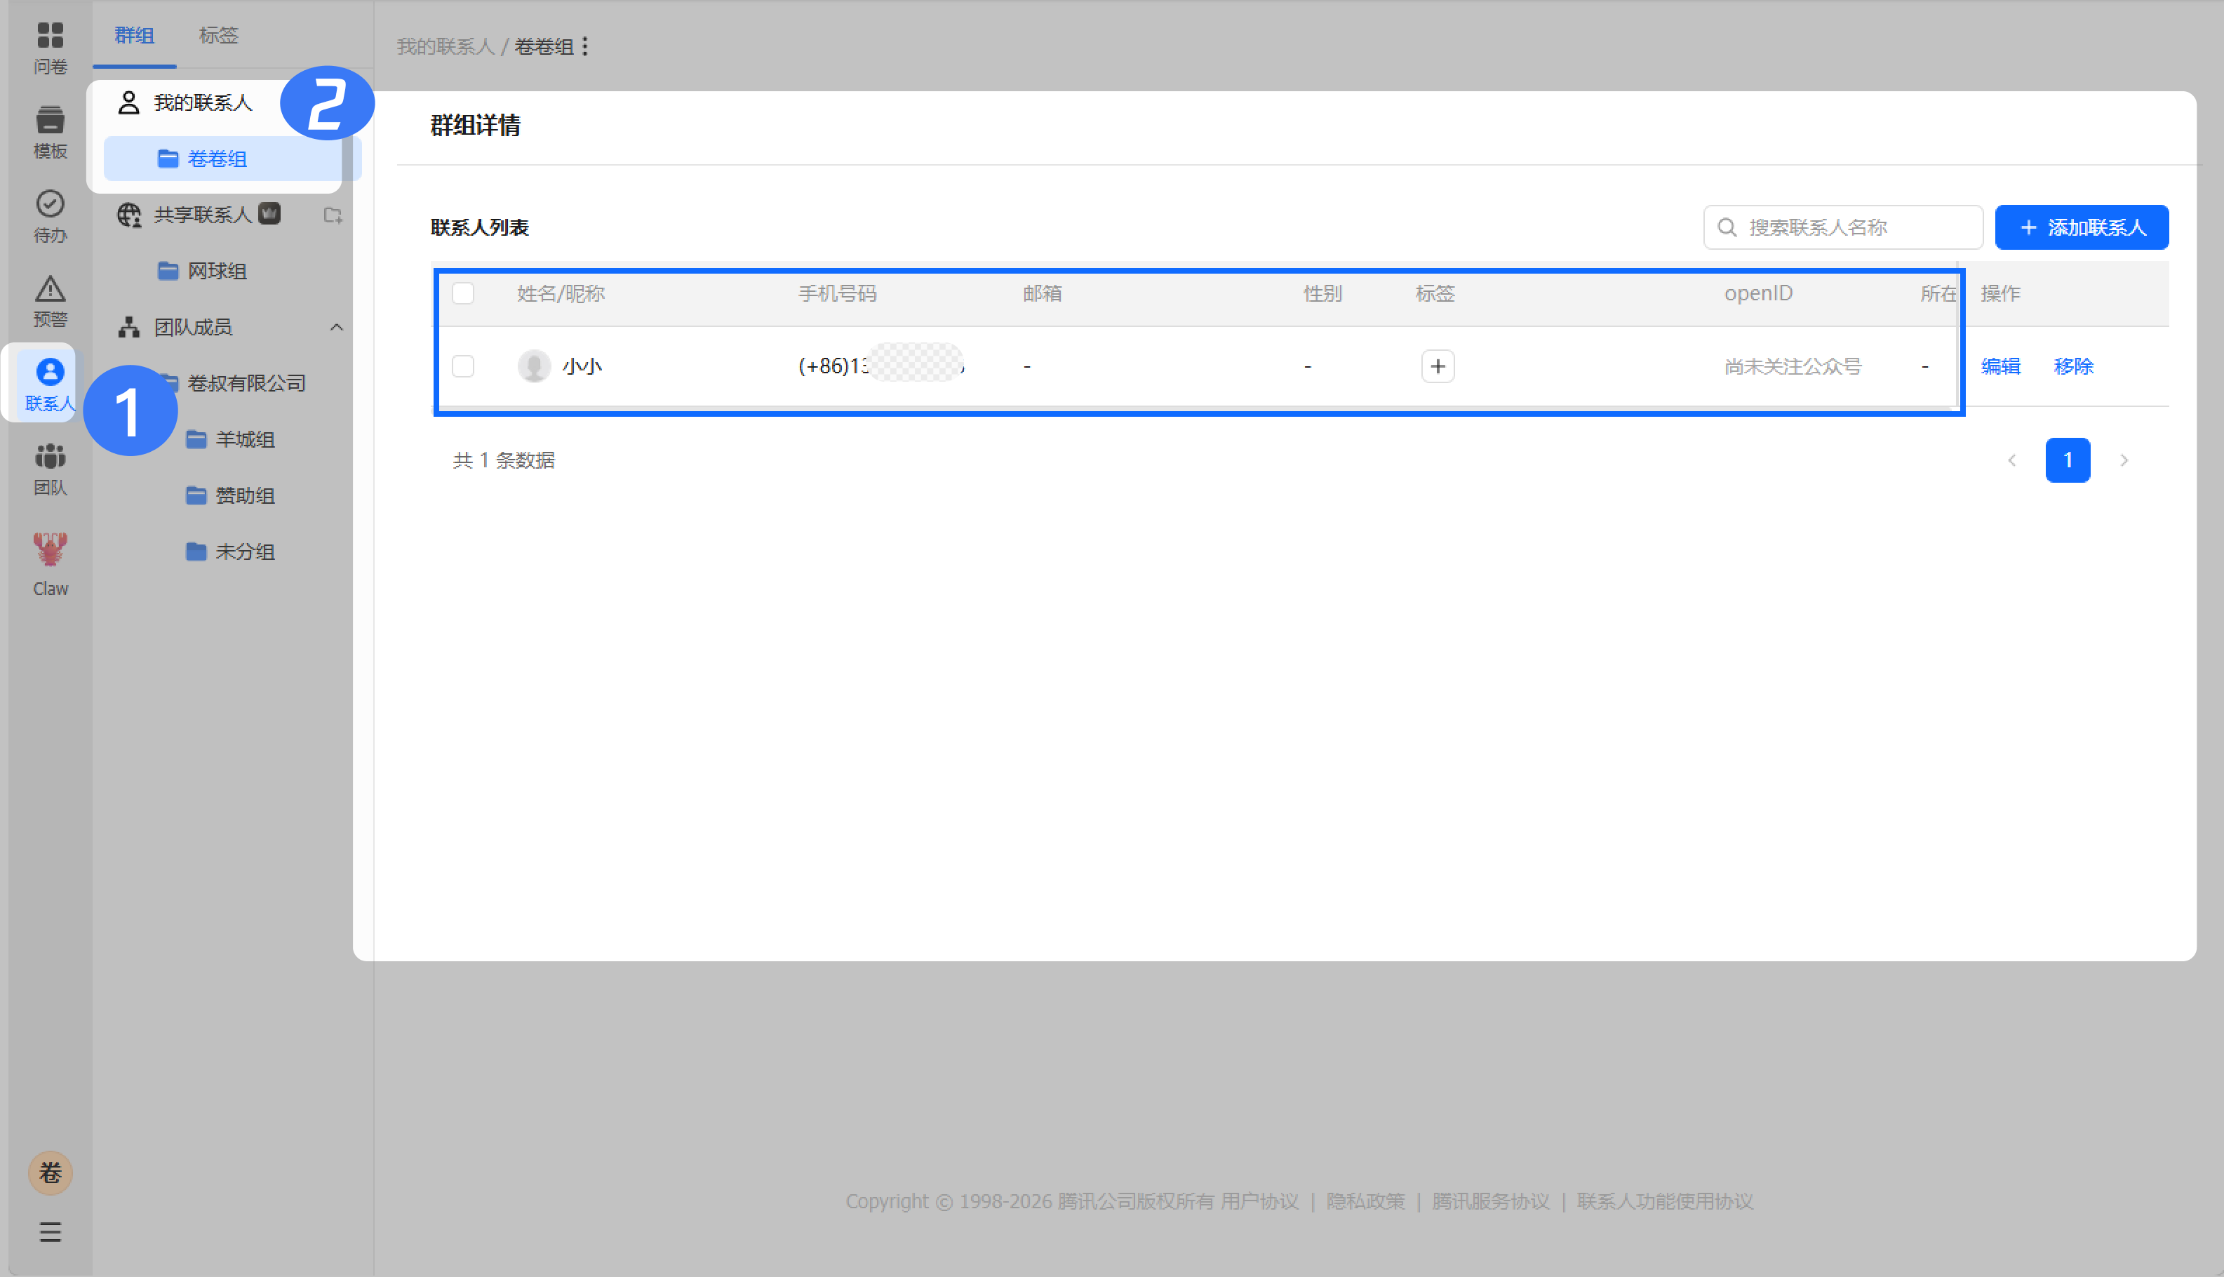Switch to the 标签 tab

218,35
